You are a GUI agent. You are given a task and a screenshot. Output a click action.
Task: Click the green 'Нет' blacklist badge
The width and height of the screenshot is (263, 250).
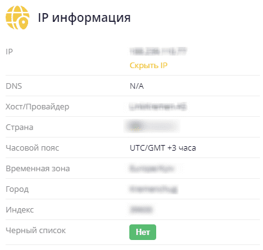[142, 232]
